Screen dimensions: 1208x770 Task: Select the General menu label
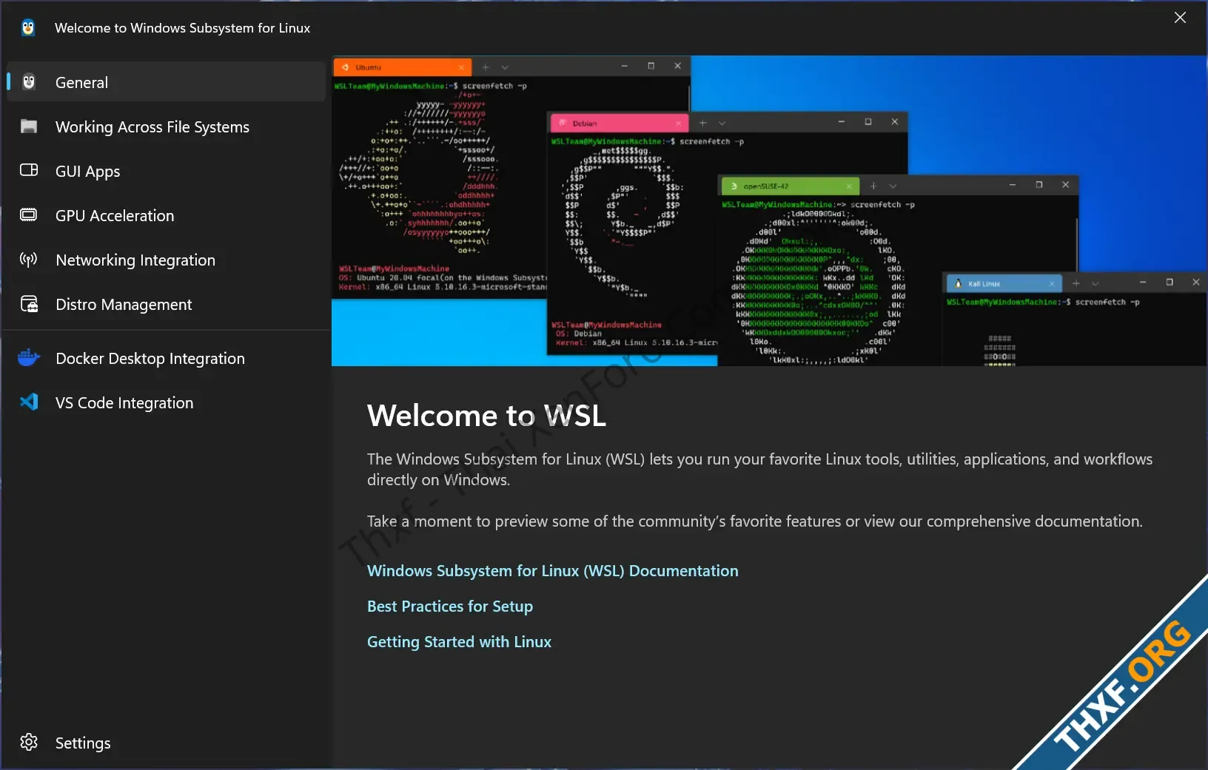tap(81, 83)
